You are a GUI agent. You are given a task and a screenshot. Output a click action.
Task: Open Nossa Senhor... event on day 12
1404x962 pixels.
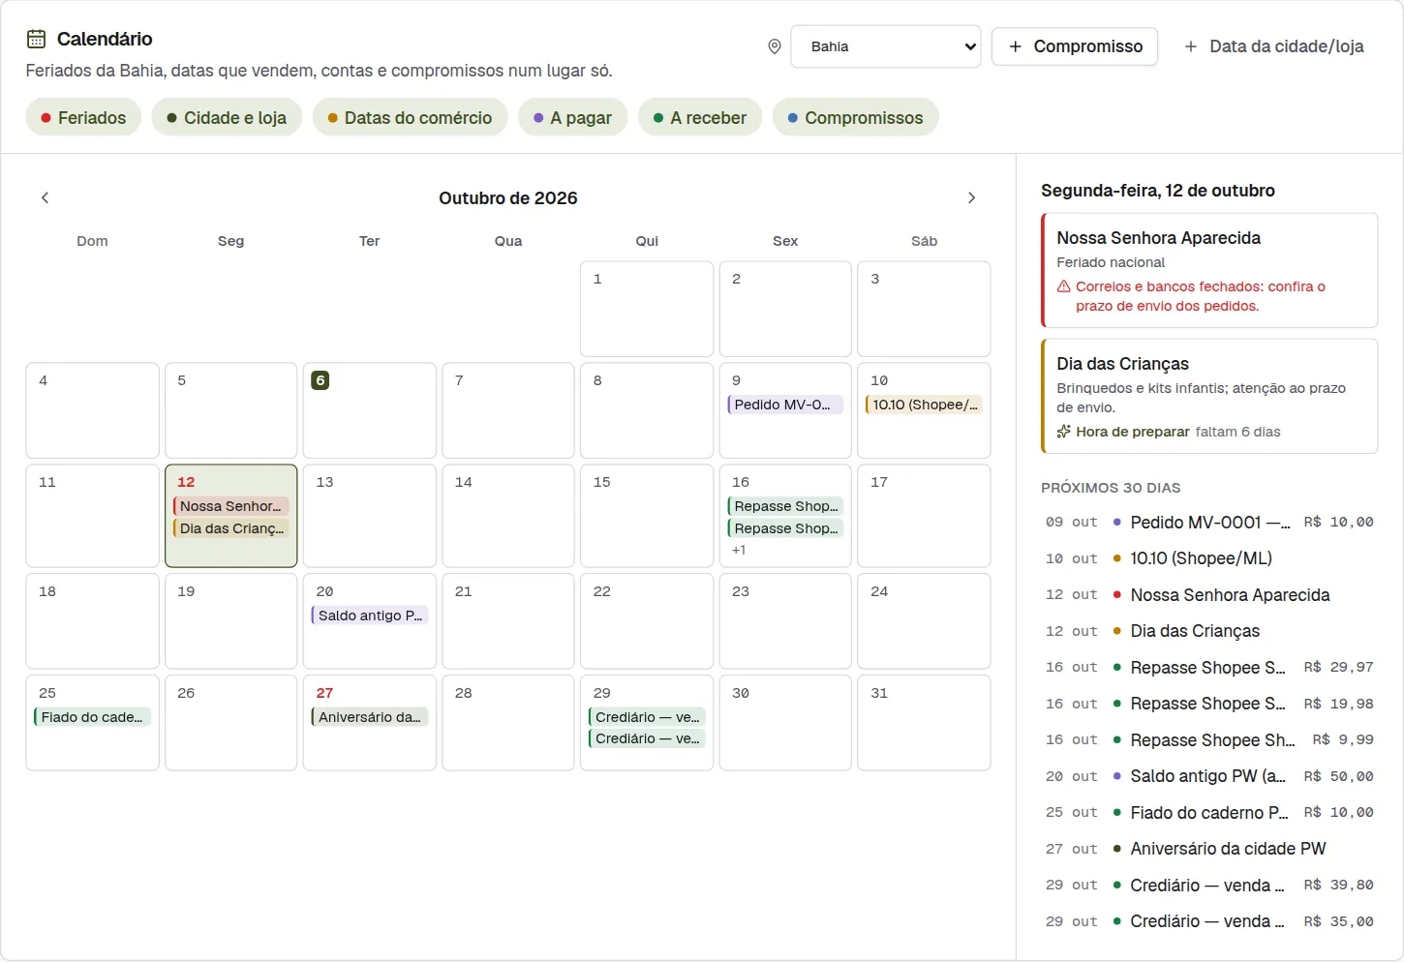pyautogui.click(x=230, y=506)
